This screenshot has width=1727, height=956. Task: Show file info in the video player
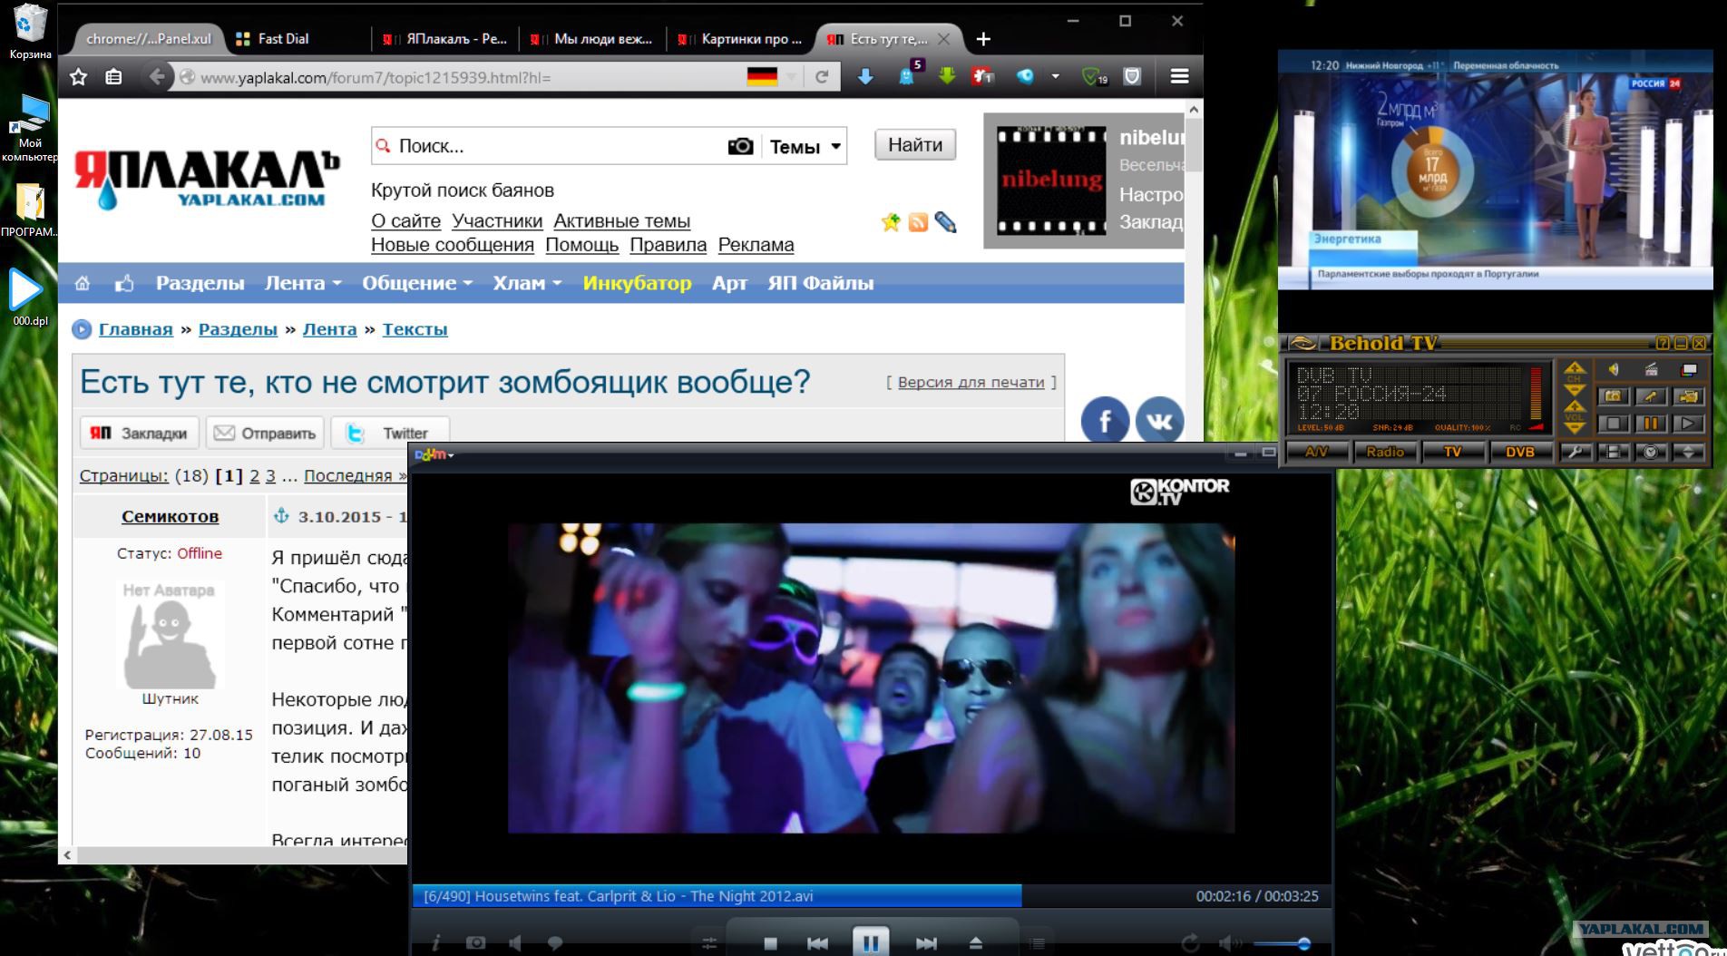pyautogui.click(x=436, y=943)
